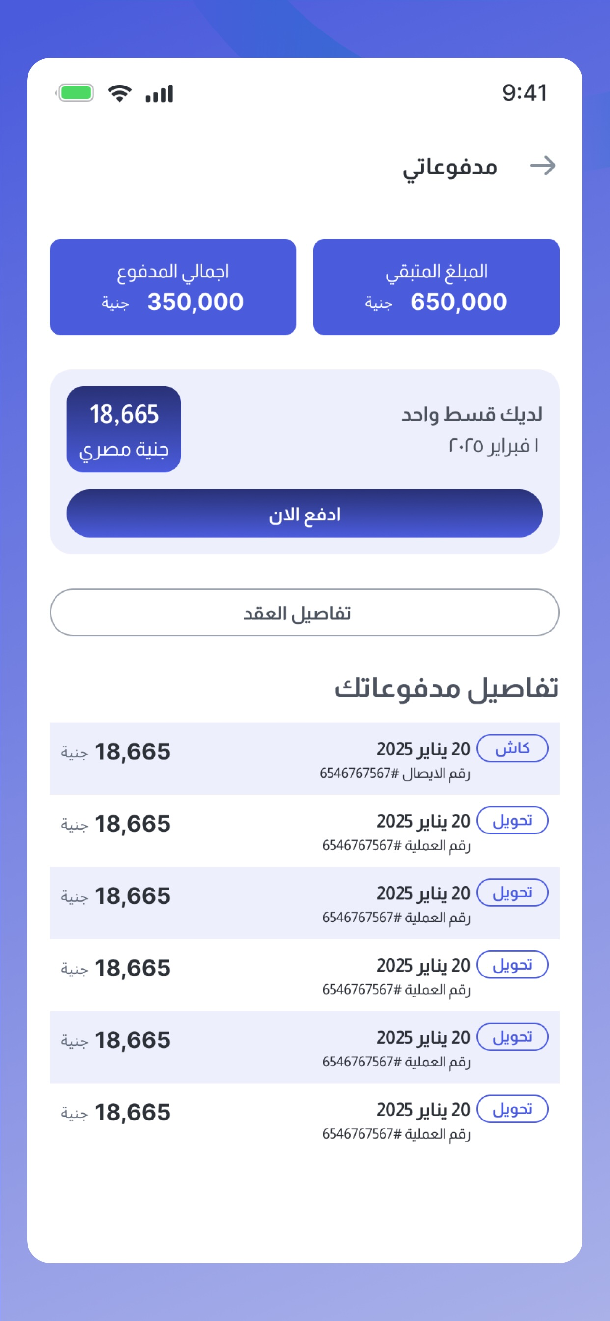This screenshot has width=610, height=1321.
Task: Tap the Wi-Fi icon in status bar
Action: pos(119,93)
